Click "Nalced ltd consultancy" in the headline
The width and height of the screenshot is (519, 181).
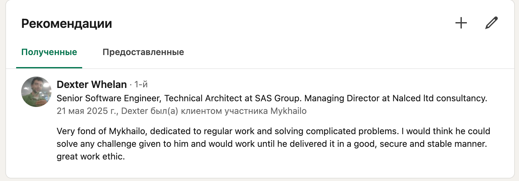[439, 98]
